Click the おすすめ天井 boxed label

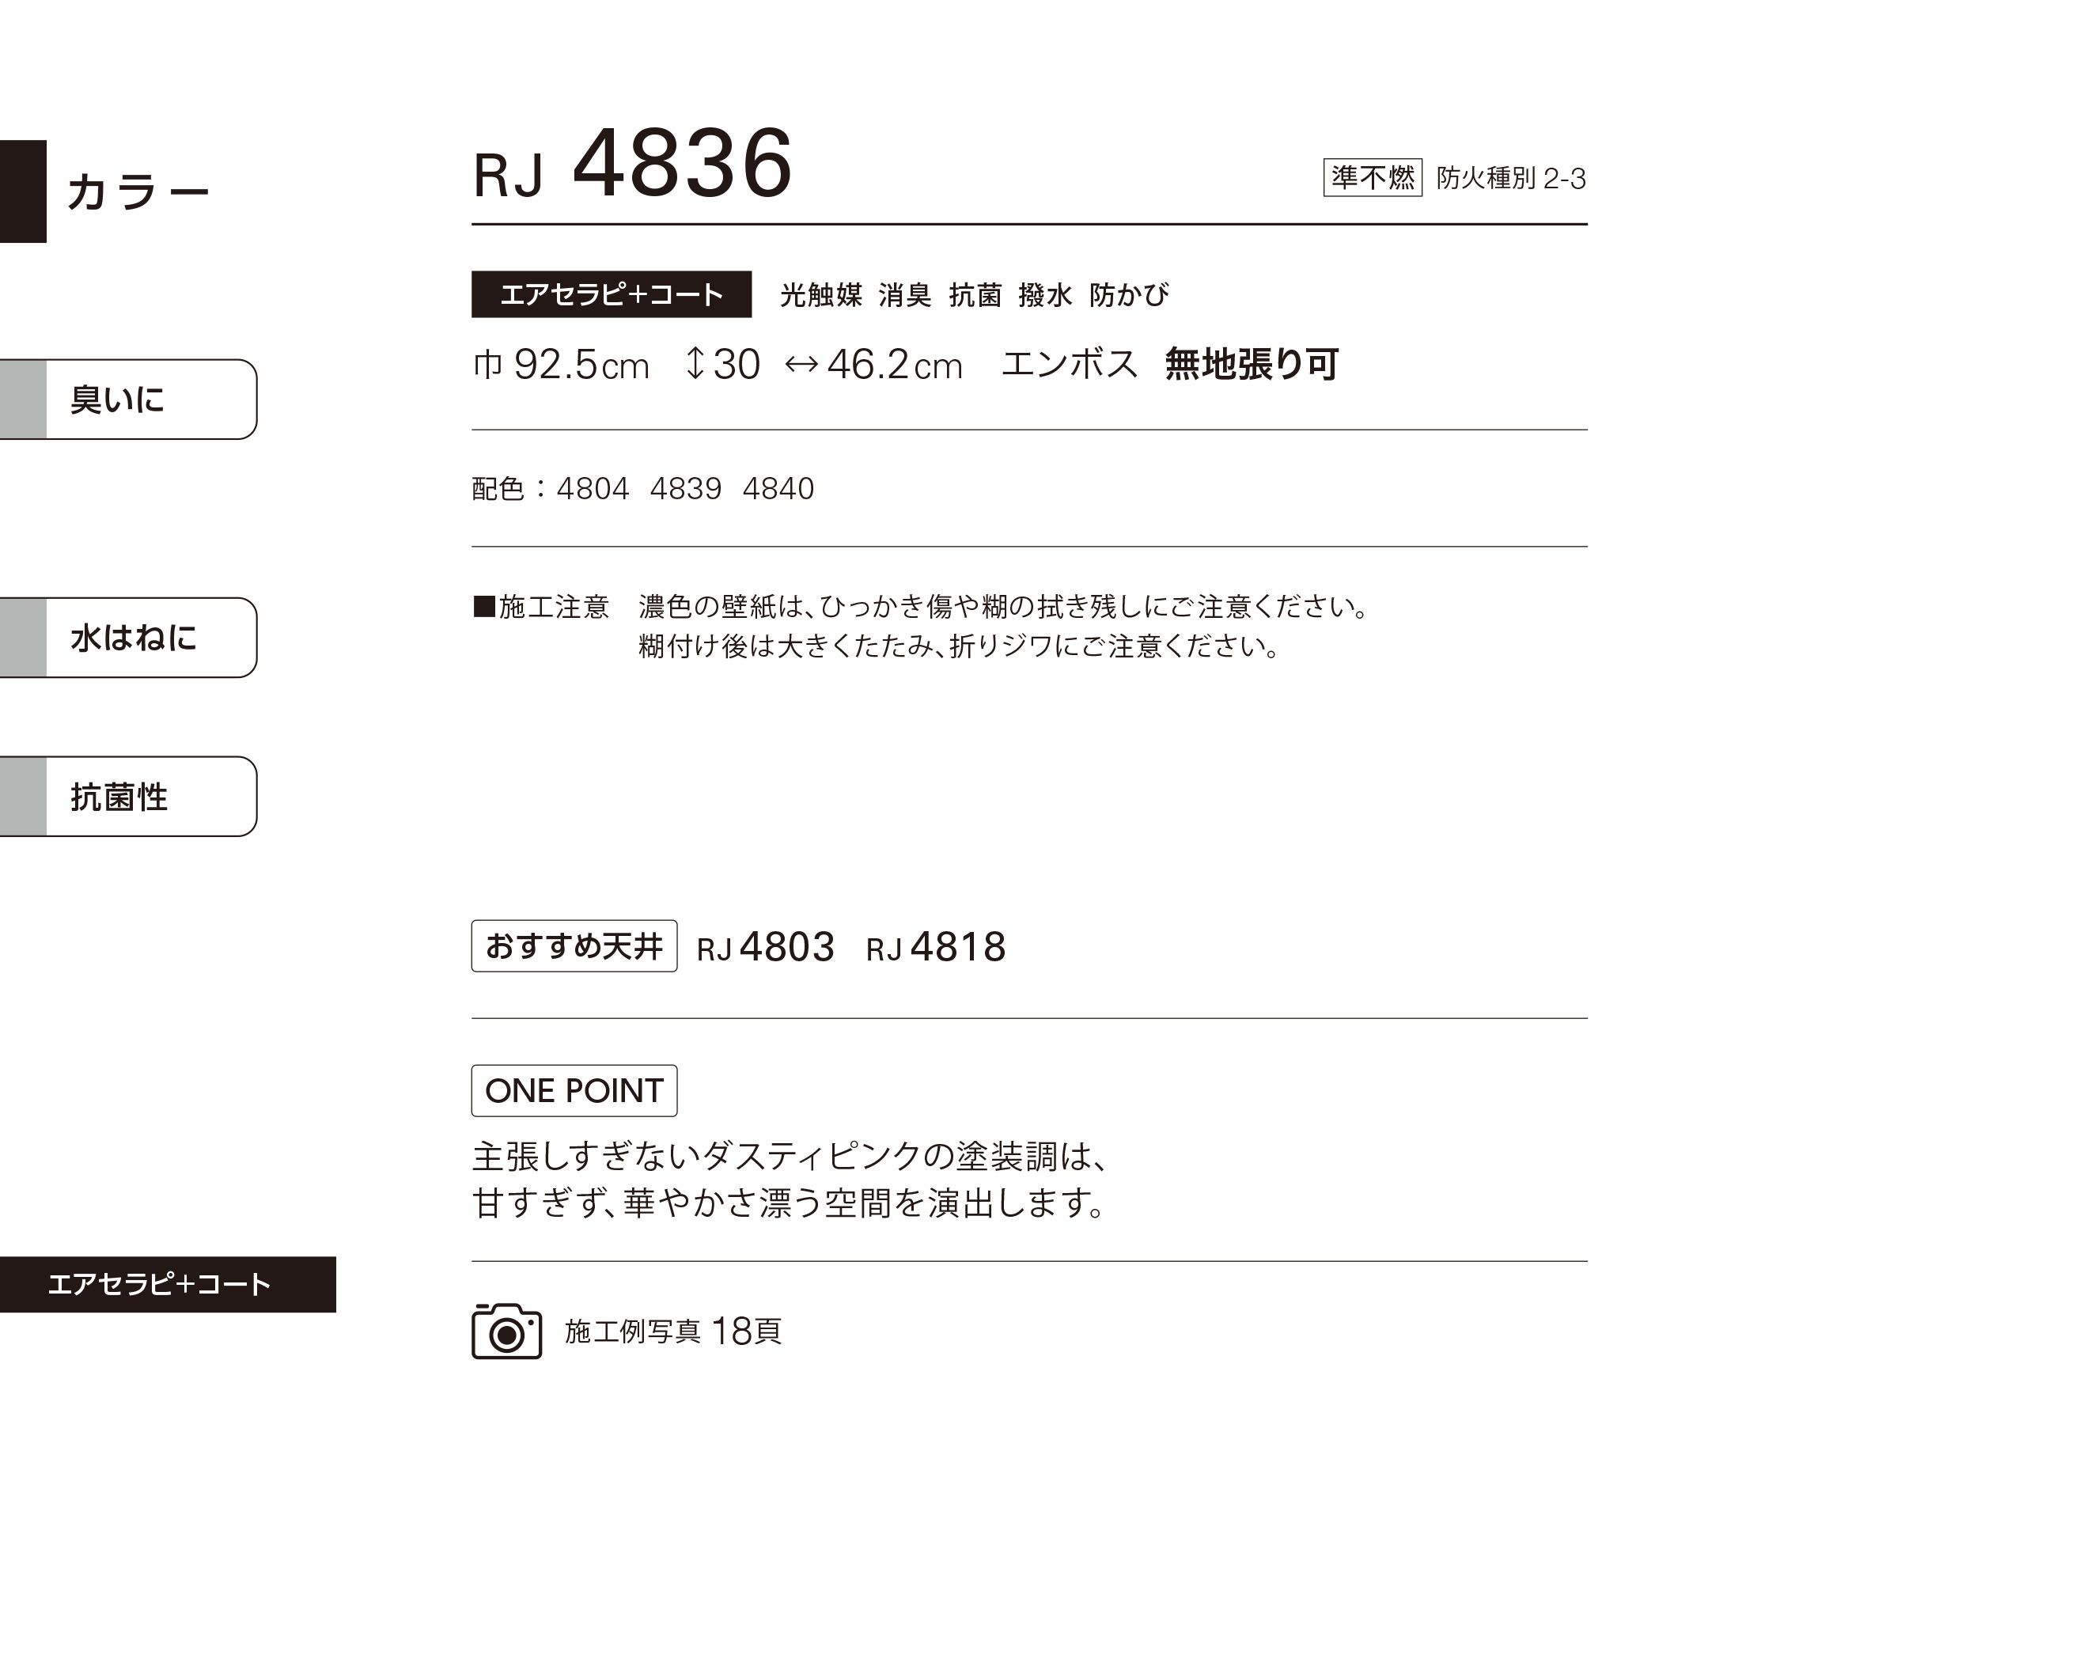coord(574,946)
